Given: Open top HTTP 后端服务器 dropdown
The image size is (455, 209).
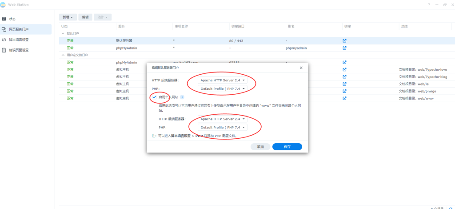Looking at the screenshot, I should tap(223, 80).
